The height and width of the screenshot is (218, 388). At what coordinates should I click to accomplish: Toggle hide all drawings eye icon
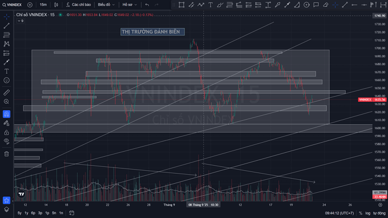coord(7,141)
